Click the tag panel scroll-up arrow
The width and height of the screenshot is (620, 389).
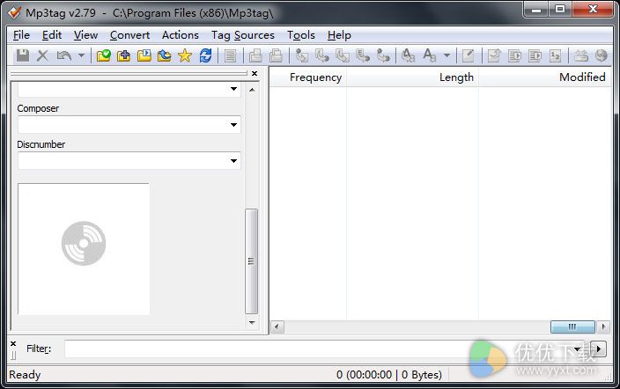252,90
